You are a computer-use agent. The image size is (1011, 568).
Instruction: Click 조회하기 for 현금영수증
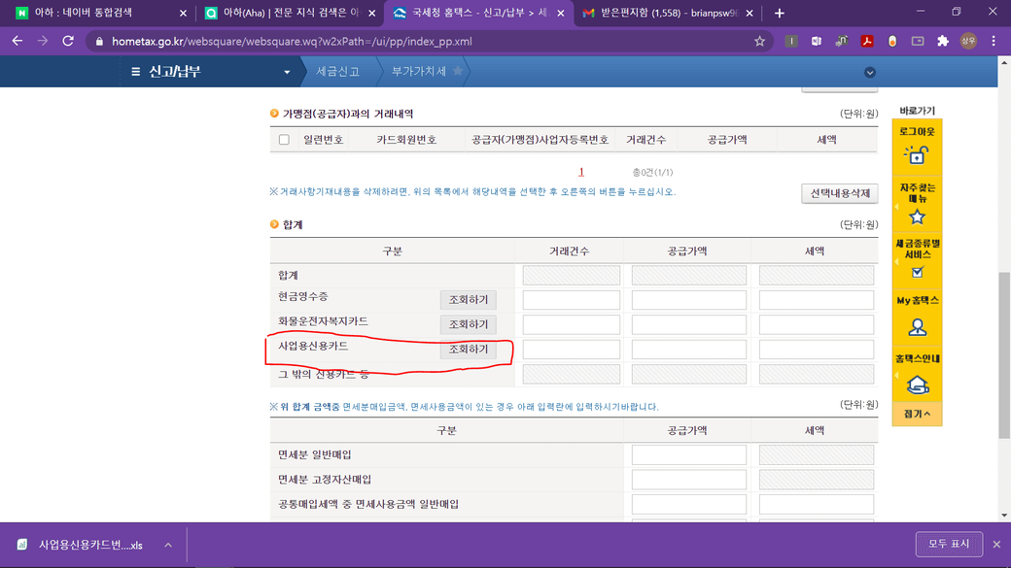[469, 300]
